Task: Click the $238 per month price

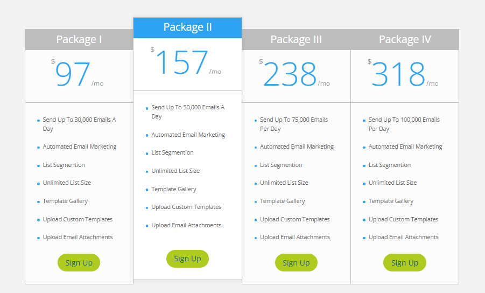Action: click(290, 75)
